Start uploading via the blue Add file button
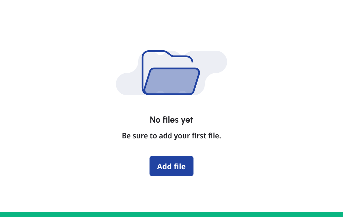 171,166
